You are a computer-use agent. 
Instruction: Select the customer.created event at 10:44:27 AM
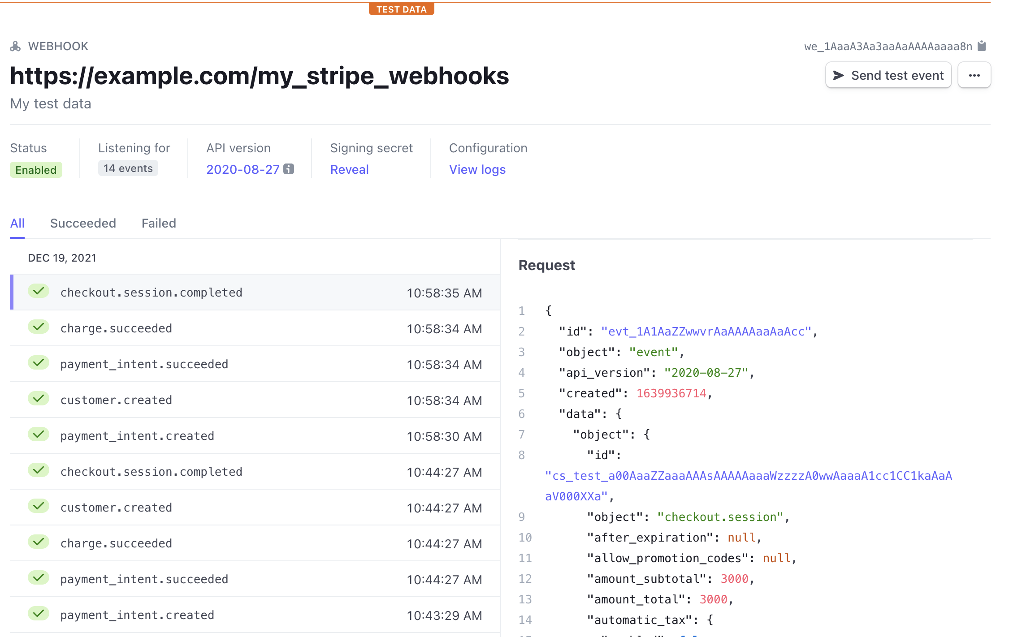pos(255,507)
